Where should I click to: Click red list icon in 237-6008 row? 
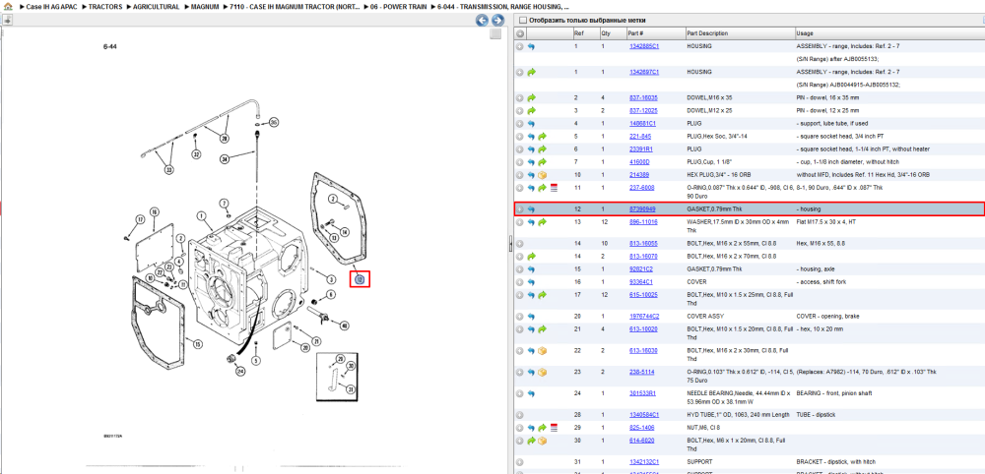tap(554, 187)
